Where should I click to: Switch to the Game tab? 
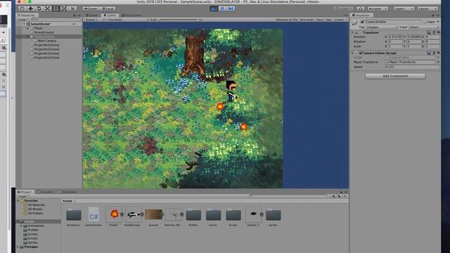110,15
